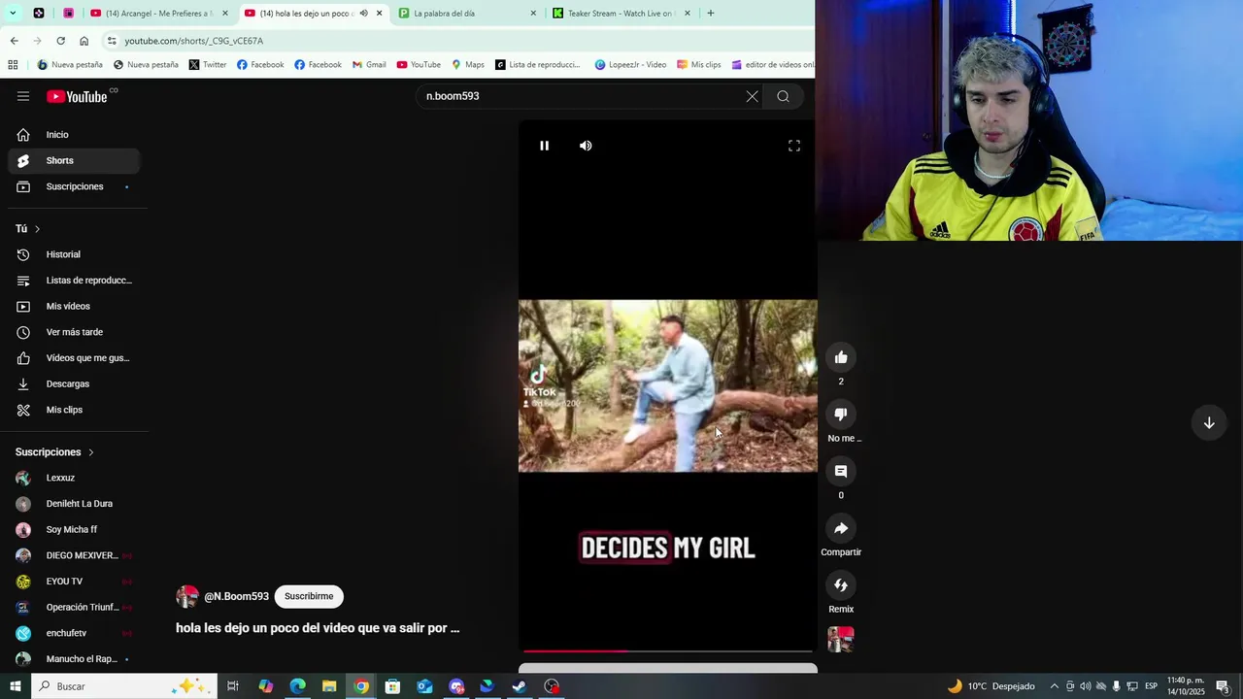
Task: Open a new browser tab
Action: [x=711, y=14]
